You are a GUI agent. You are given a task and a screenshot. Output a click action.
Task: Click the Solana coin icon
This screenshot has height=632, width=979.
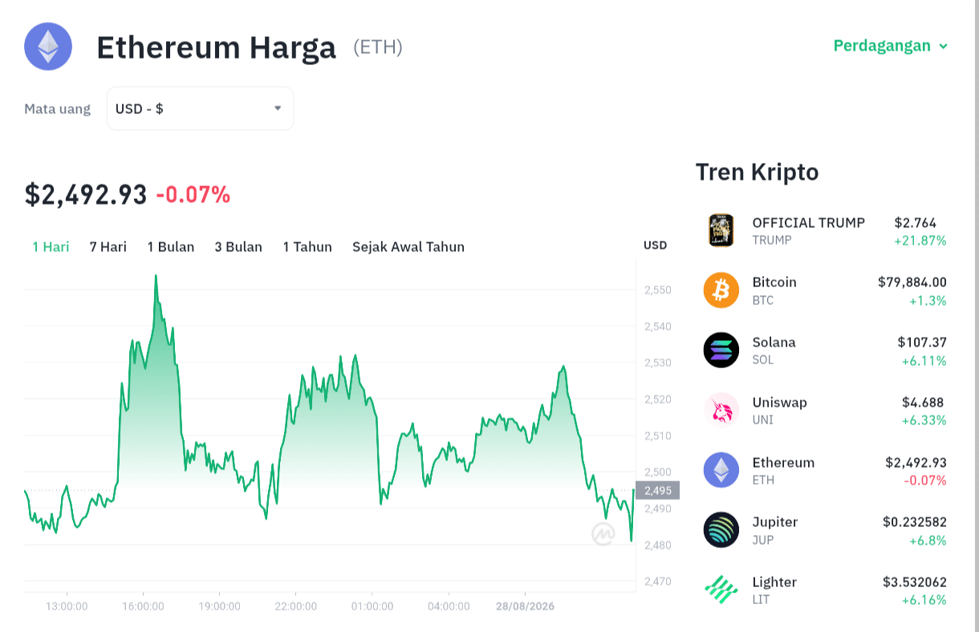pos(721,350)
